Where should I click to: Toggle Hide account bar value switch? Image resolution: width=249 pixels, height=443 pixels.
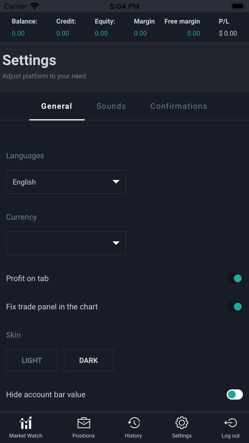click(x=235, y=395)
